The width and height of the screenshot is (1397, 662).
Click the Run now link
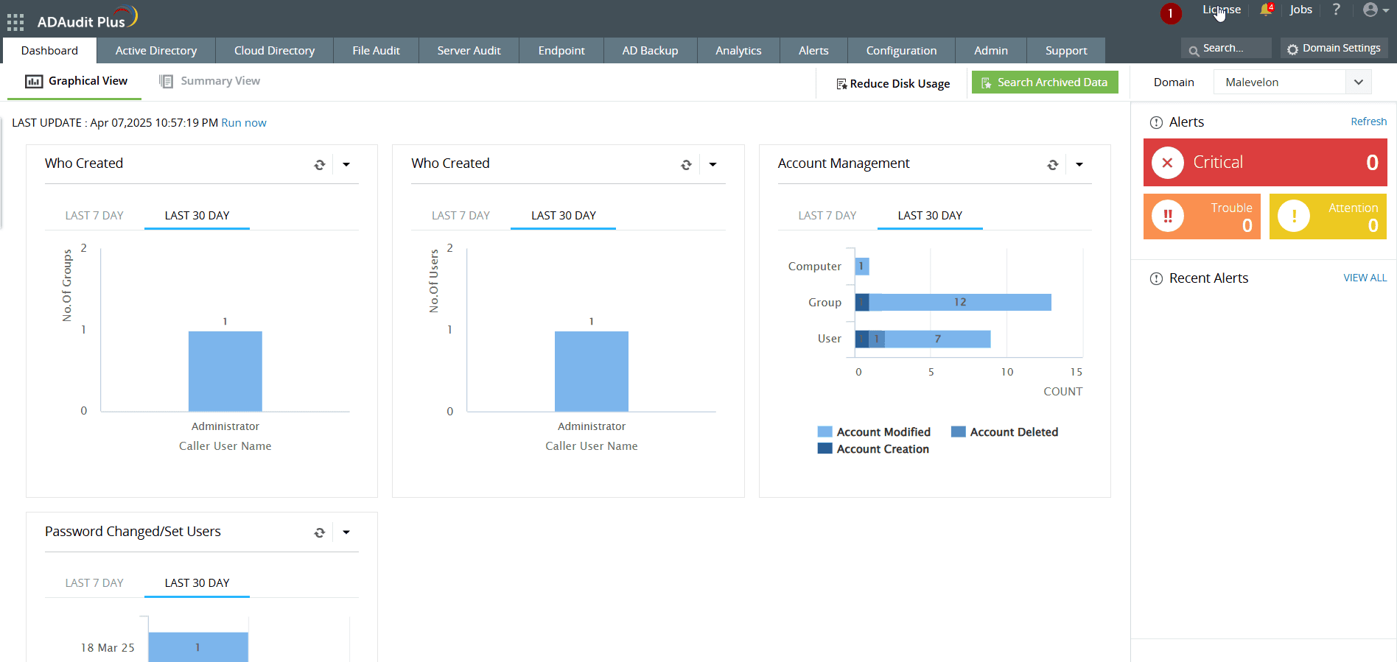pos(244,123)
